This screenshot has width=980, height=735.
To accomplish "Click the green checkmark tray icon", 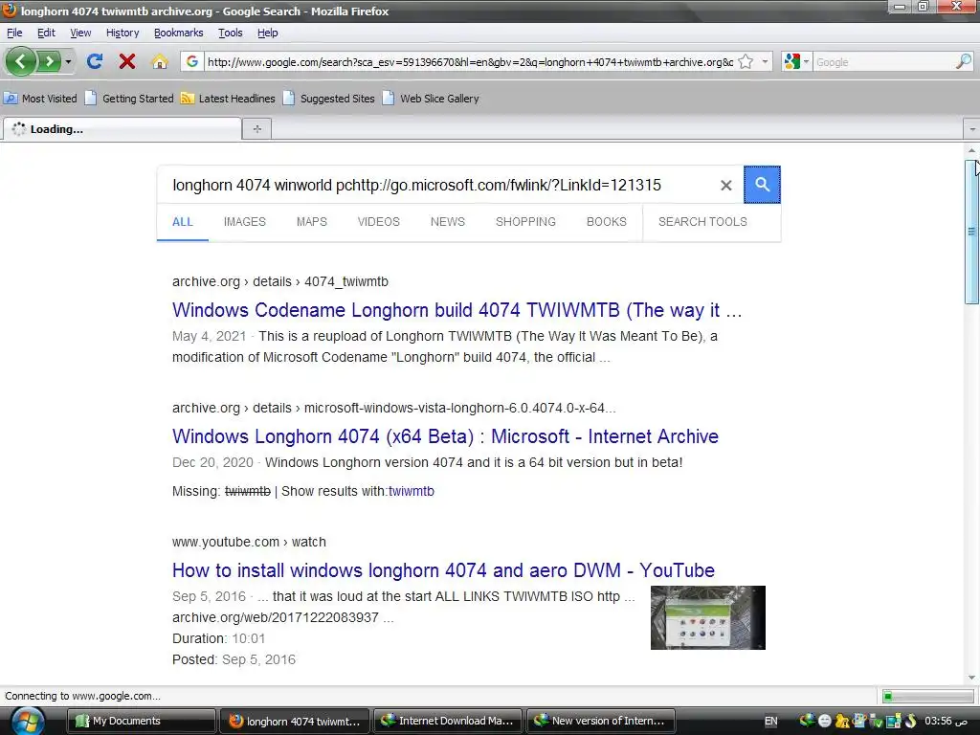I will pos(876,722).
